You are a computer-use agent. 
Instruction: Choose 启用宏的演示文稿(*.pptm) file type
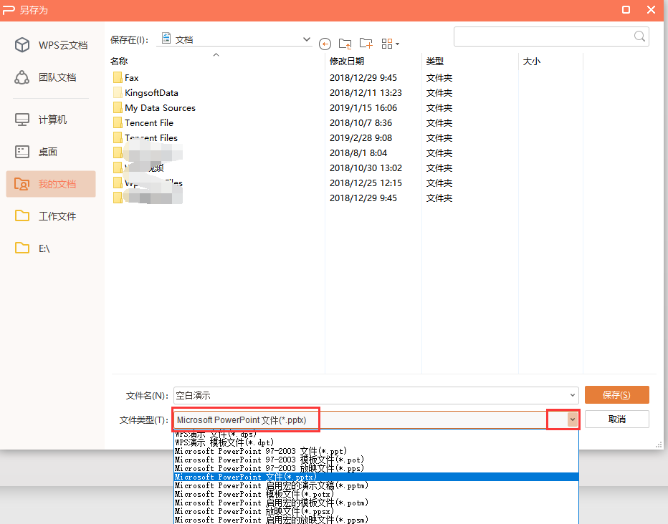[271, 485]
